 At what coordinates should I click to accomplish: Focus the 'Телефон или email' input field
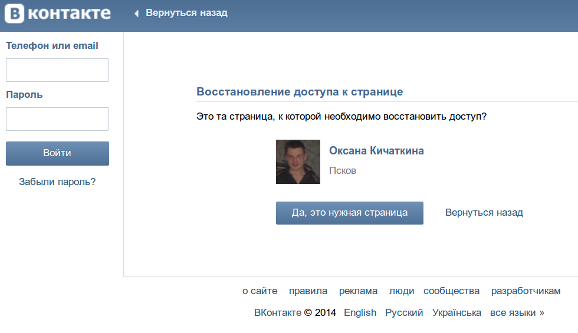pyautogui.click(x=57, y=70)
